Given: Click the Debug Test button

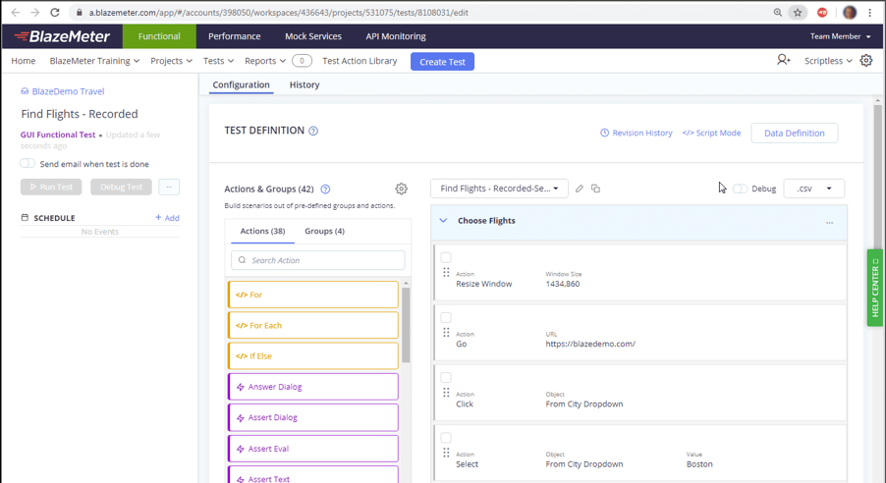Looking at the screenshot, I should (121, 187).
